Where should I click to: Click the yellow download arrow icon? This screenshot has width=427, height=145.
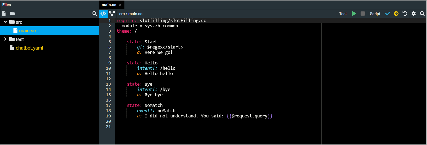(x=396, y=14)
